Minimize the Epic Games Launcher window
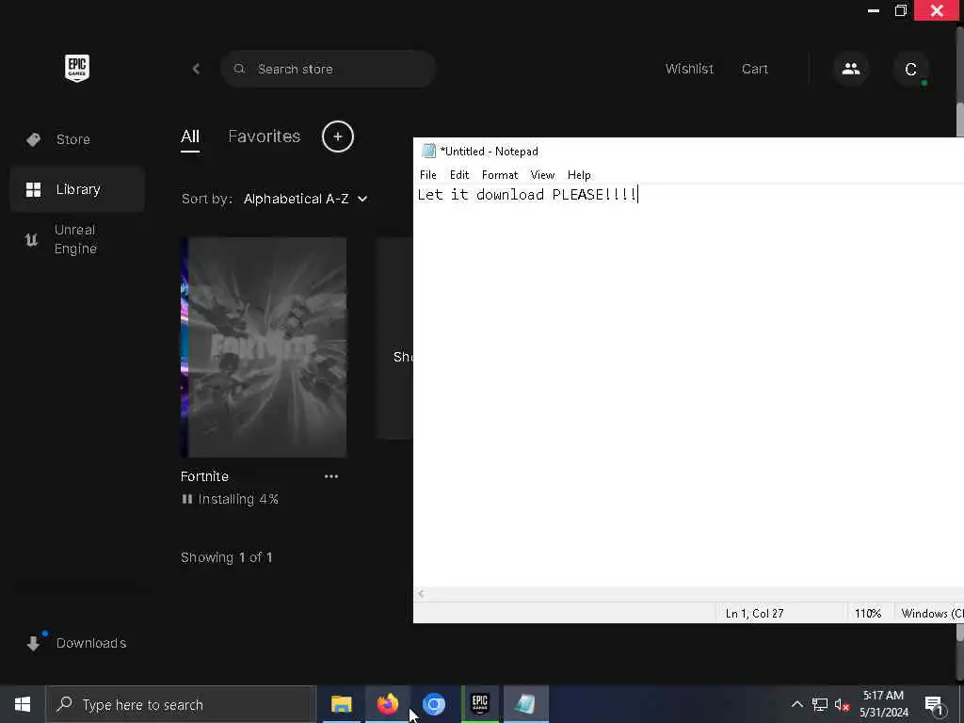 point(873,10)
